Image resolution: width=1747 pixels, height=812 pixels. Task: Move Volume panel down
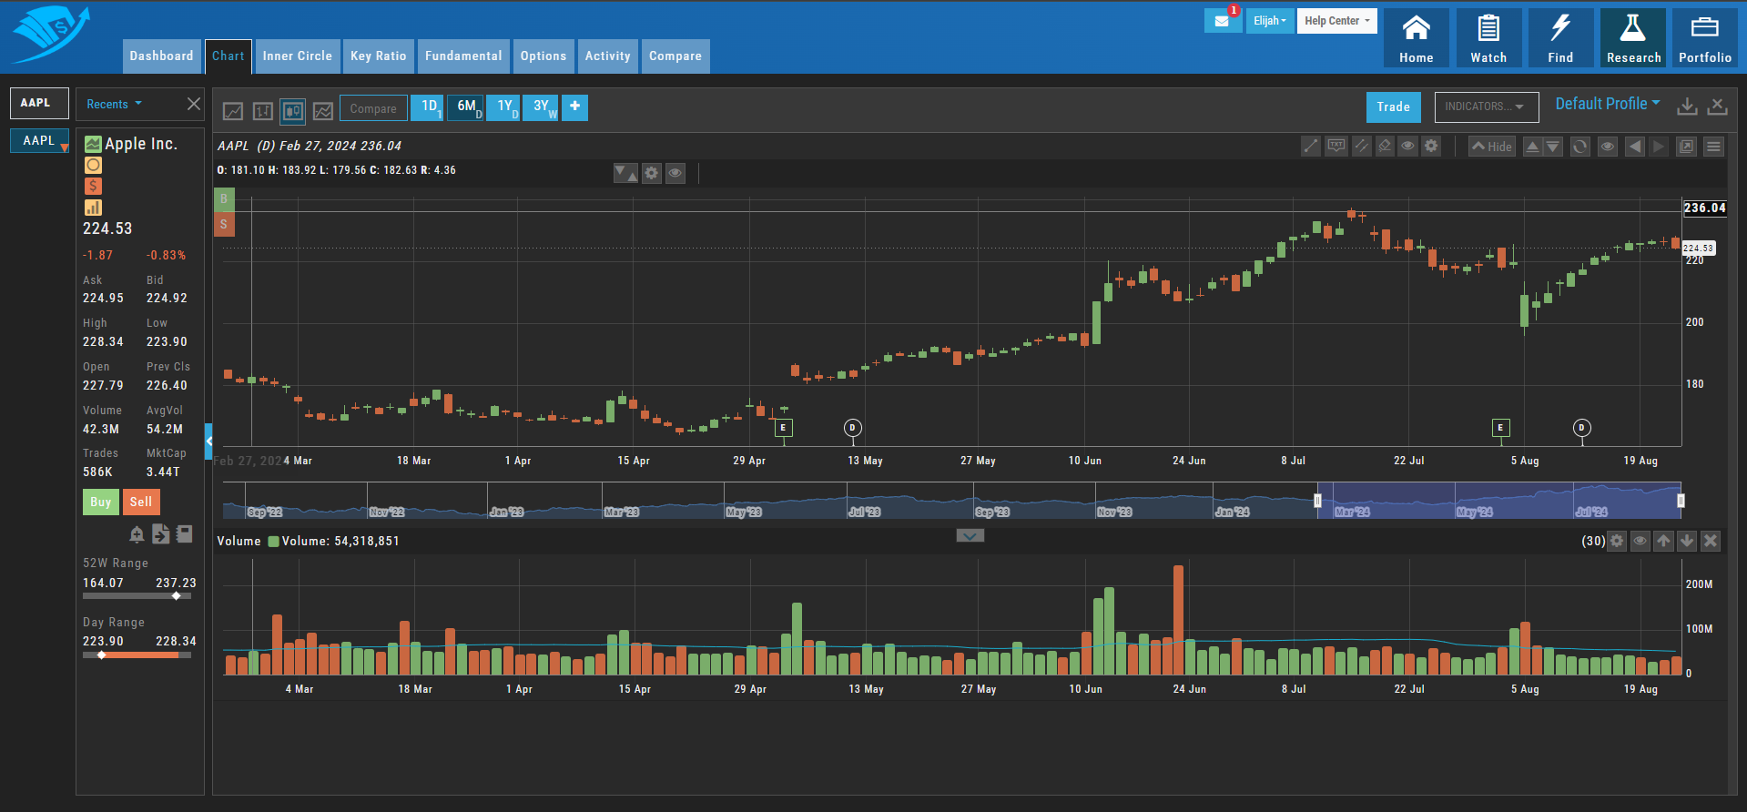[x=1687, y=541]
